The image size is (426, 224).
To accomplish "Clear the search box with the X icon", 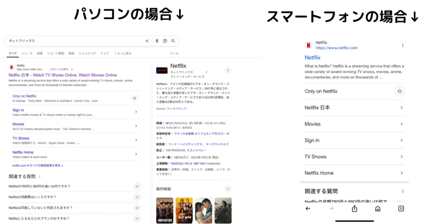I will [x=147, y=41].
